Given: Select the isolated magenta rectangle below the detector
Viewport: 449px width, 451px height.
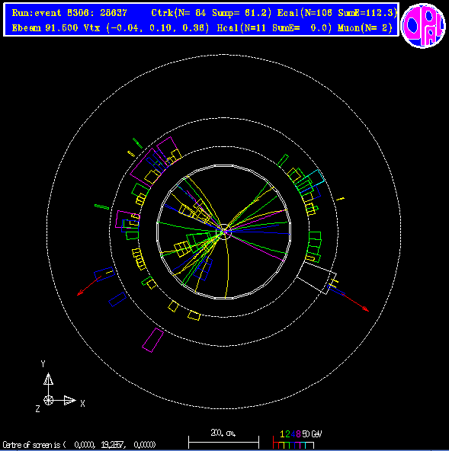Looking at the screenshot, I should [152, 340].
